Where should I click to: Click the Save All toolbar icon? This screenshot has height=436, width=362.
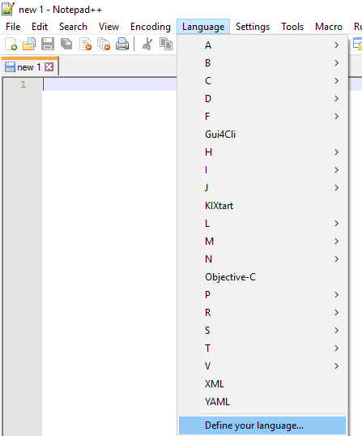66,44
